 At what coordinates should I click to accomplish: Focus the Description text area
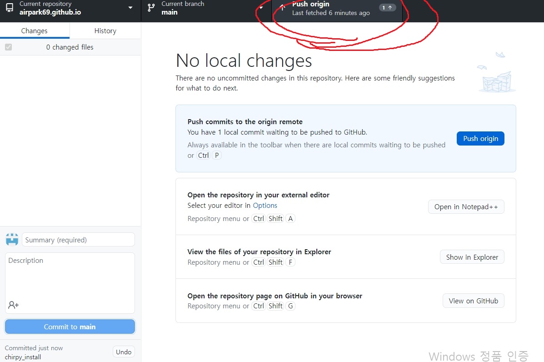70,283
